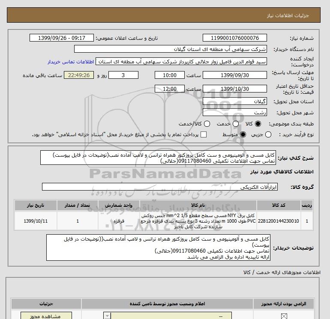Click the اعلام وضعیت مجوز column header

point(167,304)
